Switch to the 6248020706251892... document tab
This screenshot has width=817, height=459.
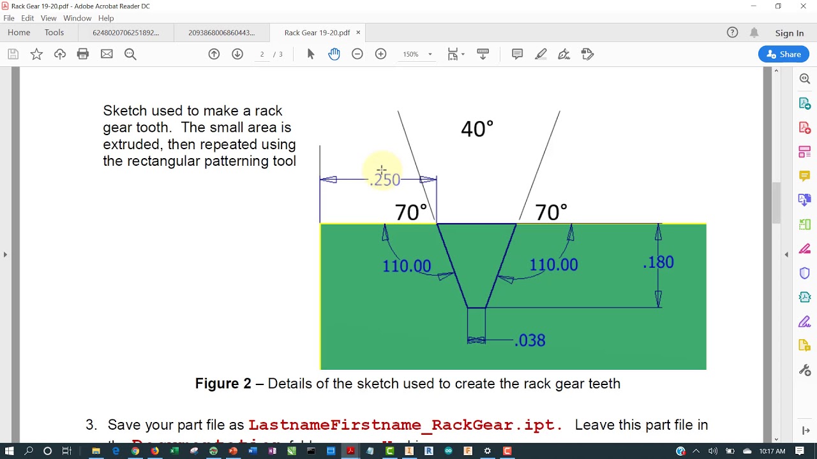tap(126, 33)
